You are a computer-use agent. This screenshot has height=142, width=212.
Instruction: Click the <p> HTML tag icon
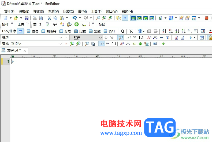pyautogui.click(x=55, y=24)
